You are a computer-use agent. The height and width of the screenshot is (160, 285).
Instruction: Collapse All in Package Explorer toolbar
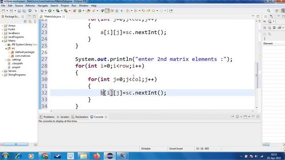point(25,22)
